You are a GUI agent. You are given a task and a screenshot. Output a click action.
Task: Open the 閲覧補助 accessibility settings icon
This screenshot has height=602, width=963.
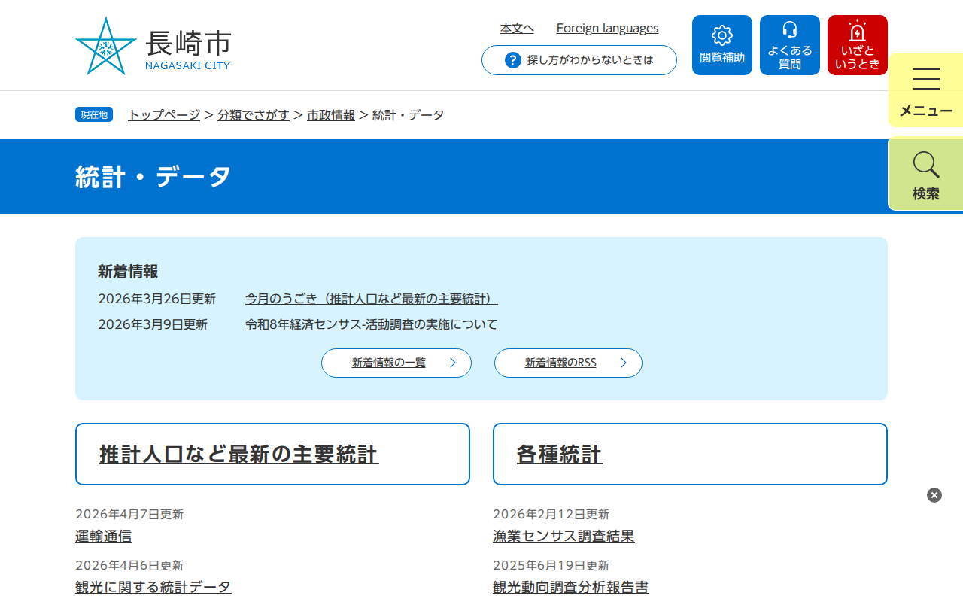721,44
